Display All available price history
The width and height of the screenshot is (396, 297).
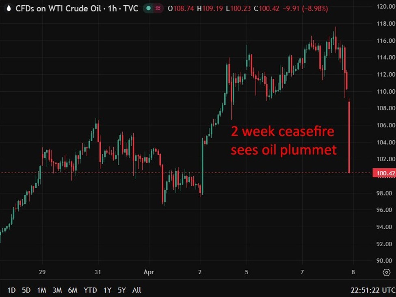click(137, 290)
